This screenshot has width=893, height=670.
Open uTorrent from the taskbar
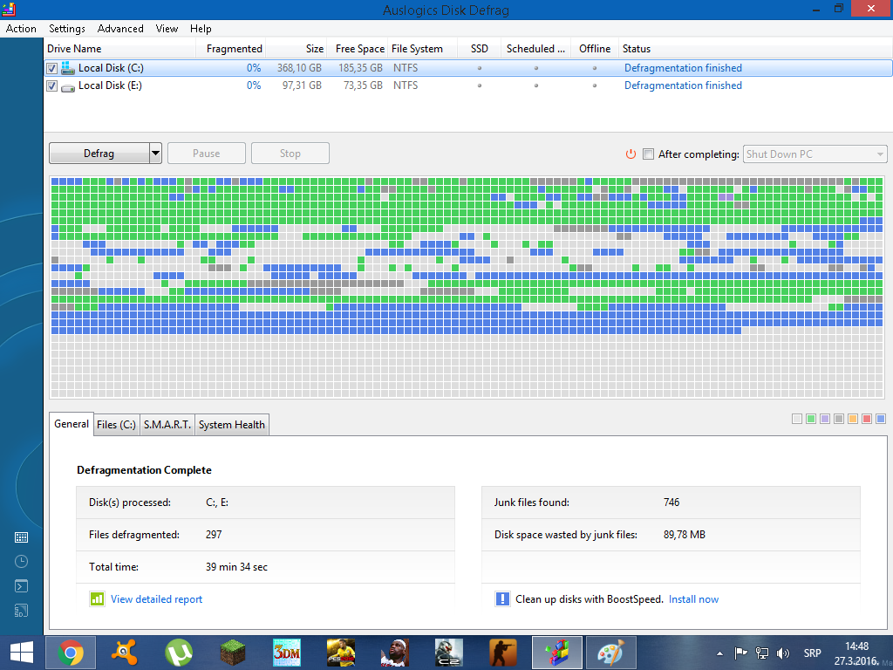click(x=179, y=653)
